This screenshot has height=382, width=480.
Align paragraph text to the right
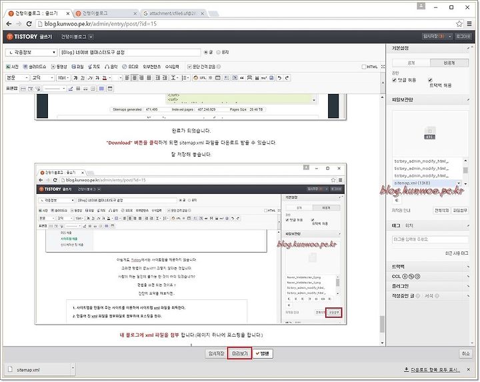pyautogui.click(x=141, y=78)
